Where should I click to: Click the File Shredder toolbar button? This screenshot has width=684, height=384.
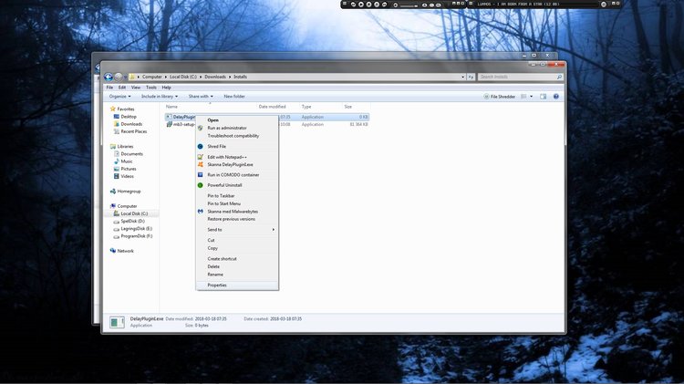point(500,97)
